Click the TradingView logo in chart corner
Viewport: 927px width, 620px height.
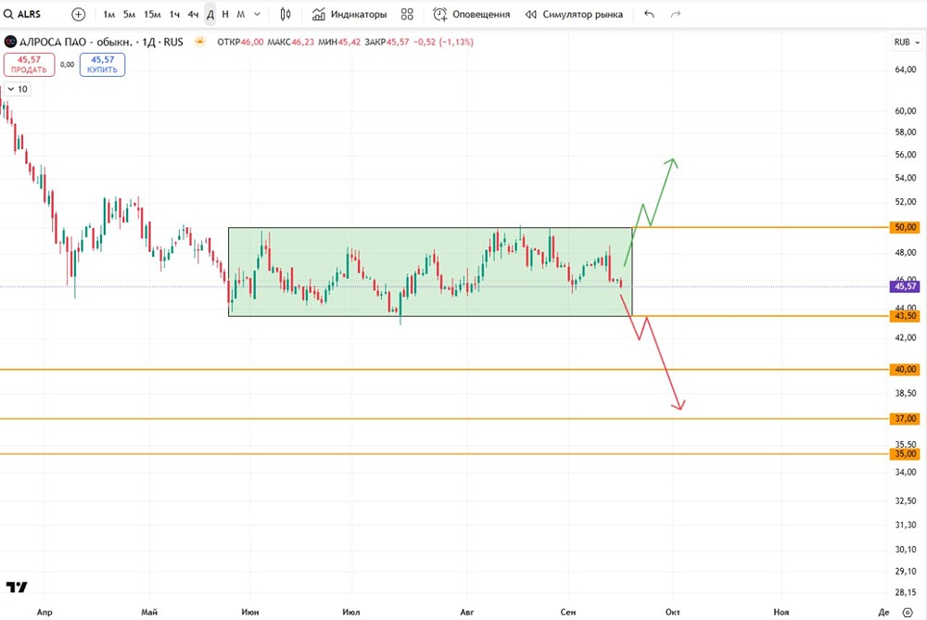pos(17,587)
